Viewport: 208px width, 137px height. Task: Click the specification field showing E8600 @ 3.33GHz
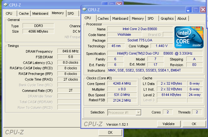(155, 53)
